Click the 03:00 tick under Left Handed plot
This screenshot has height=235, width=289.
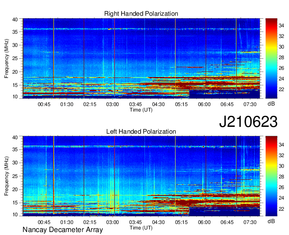(x=113, y=222)
